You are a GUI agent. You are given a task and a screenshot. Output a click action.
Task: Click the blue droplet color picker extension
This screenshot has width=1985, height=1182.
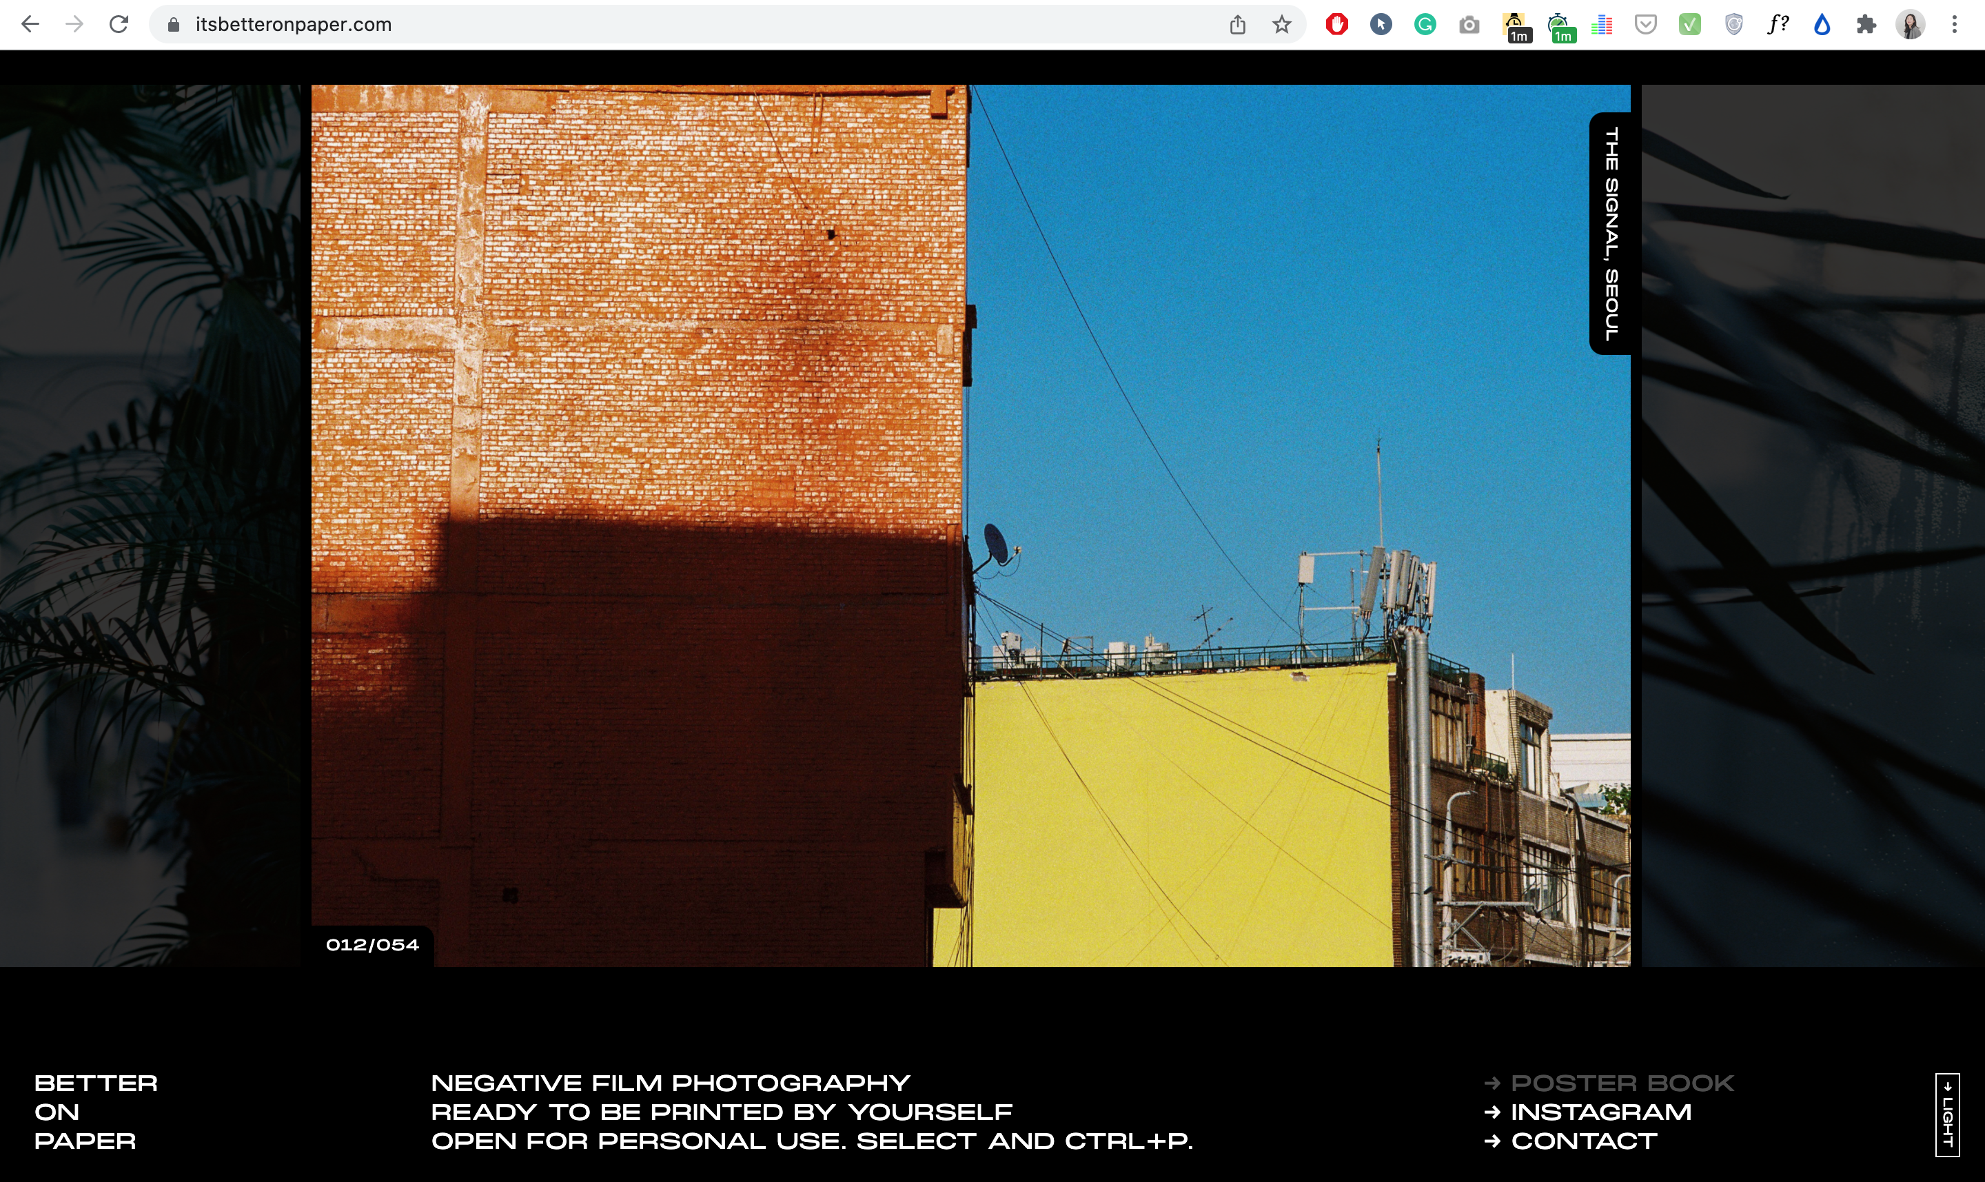point(1822,25)
